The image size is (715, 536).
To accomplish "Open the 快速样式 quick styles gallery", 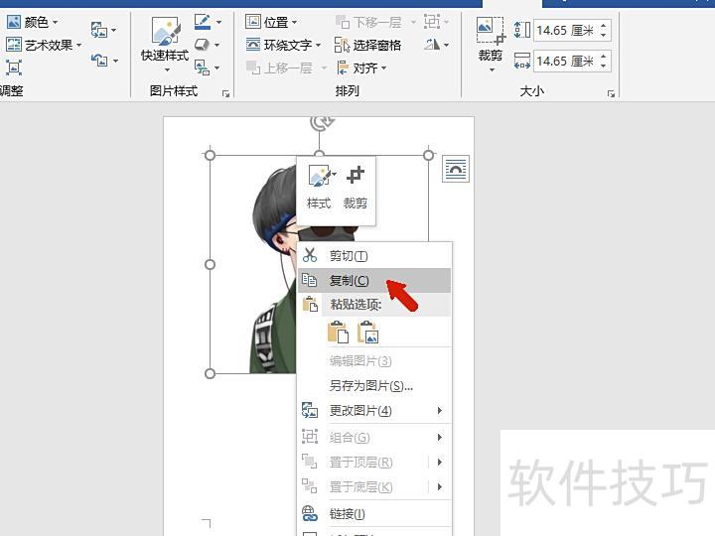I will [x=165, y=44].
